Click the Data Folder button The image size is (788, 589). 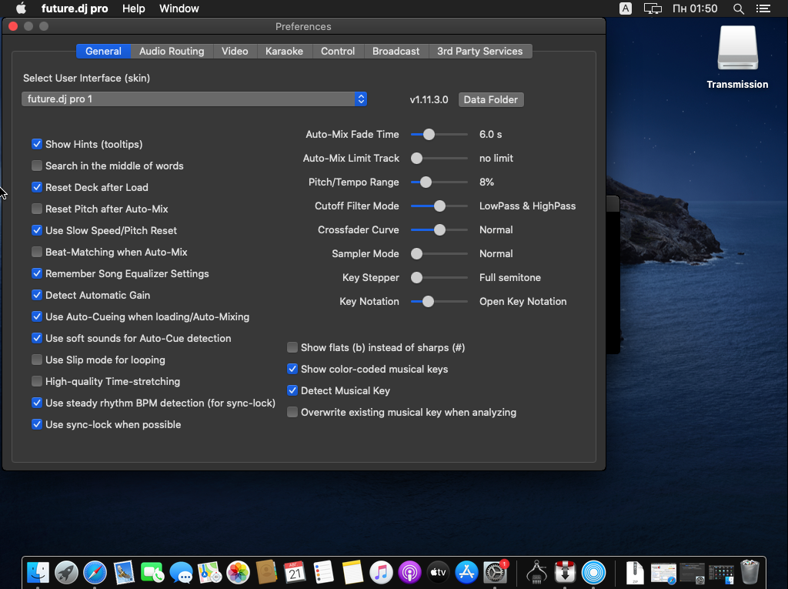point(490,99)
